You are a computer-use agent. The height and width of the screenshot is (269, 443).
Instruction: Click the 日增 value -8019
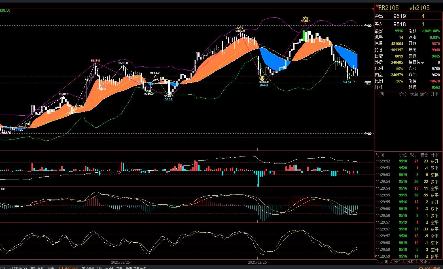(398, 56)
